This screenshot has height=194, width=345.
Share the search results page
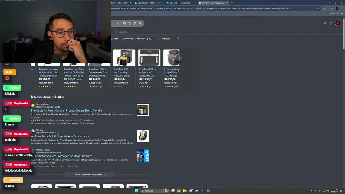point(325,23)
